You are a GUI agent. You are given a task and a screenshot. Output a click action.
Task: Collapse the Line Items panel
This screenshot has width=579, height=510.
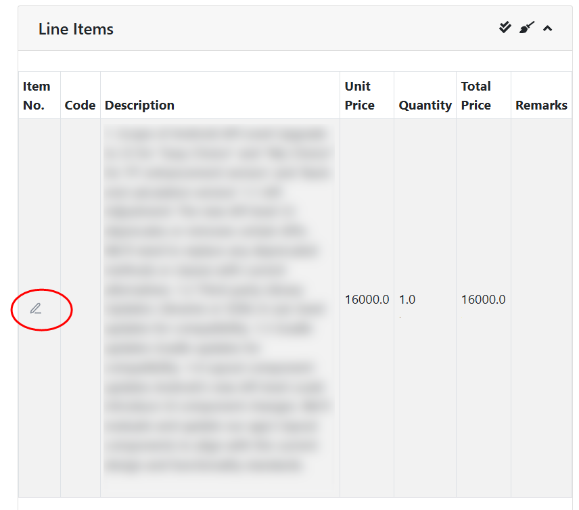click(548, 28)
